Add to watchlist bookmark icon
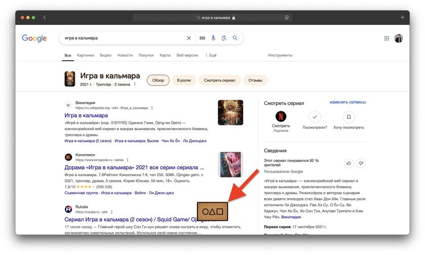The height and width of the screenshot is (255, 425). 349,117
